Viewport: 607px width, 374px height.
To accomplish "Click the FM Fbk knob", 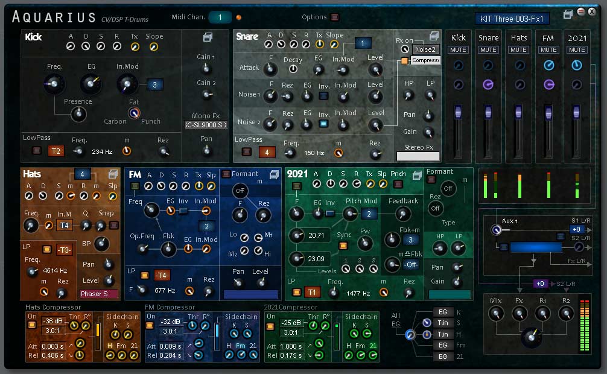I will point(168,249).
